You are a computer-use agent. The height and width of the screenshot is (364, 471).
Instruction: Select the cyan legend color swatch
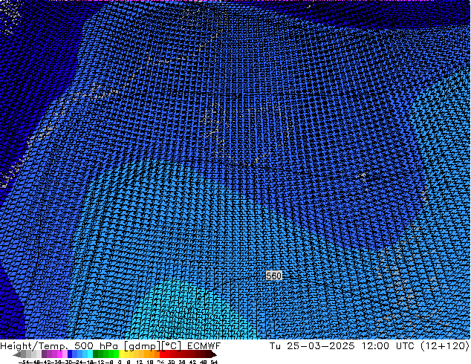pos(90,354)
